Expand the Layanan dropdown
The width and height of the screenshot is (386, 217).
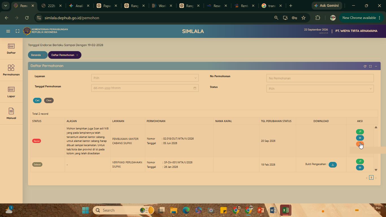(145, 78)
